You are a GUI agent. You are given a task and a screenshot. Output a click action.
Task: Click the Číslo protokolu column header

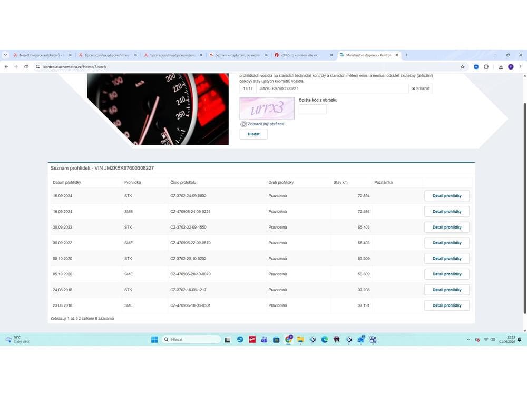(x=183, y=182)
